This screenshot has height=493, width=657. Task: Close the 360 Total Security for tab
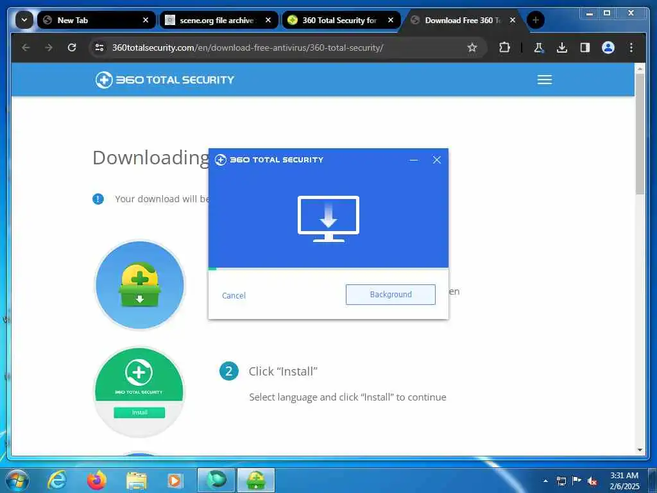point(391,20)
